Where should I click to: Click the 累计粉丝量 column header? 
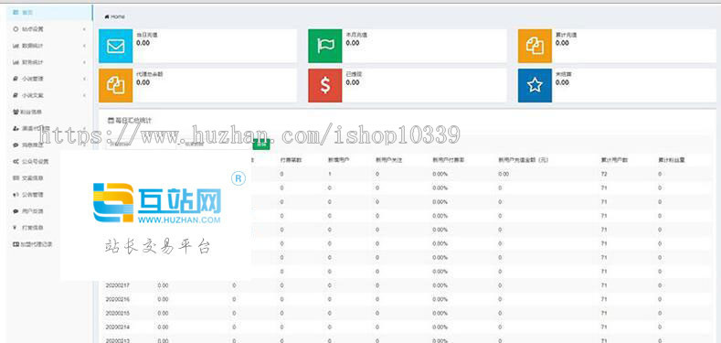(672, 160)
